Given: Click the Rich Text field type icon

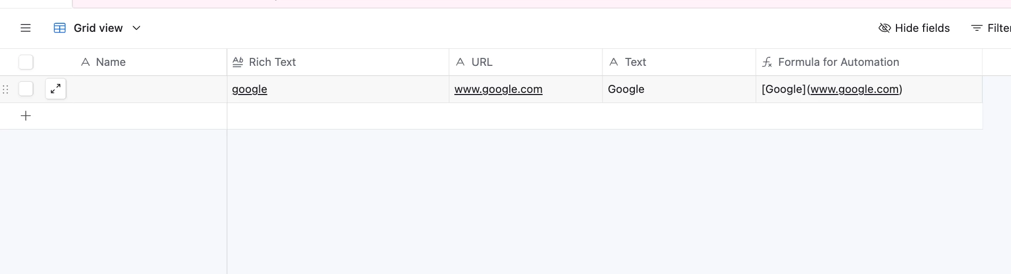Looking at the screenshot, I should pos(238,62).
